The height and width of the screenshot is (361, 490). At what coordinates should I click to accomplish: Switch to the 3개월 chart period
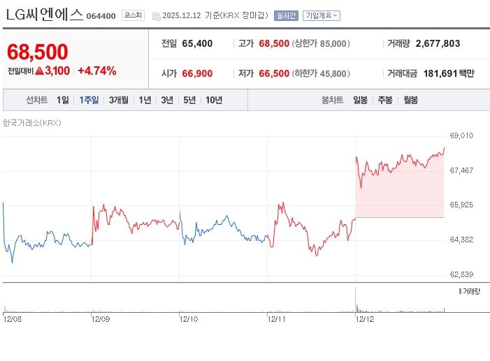119,100
